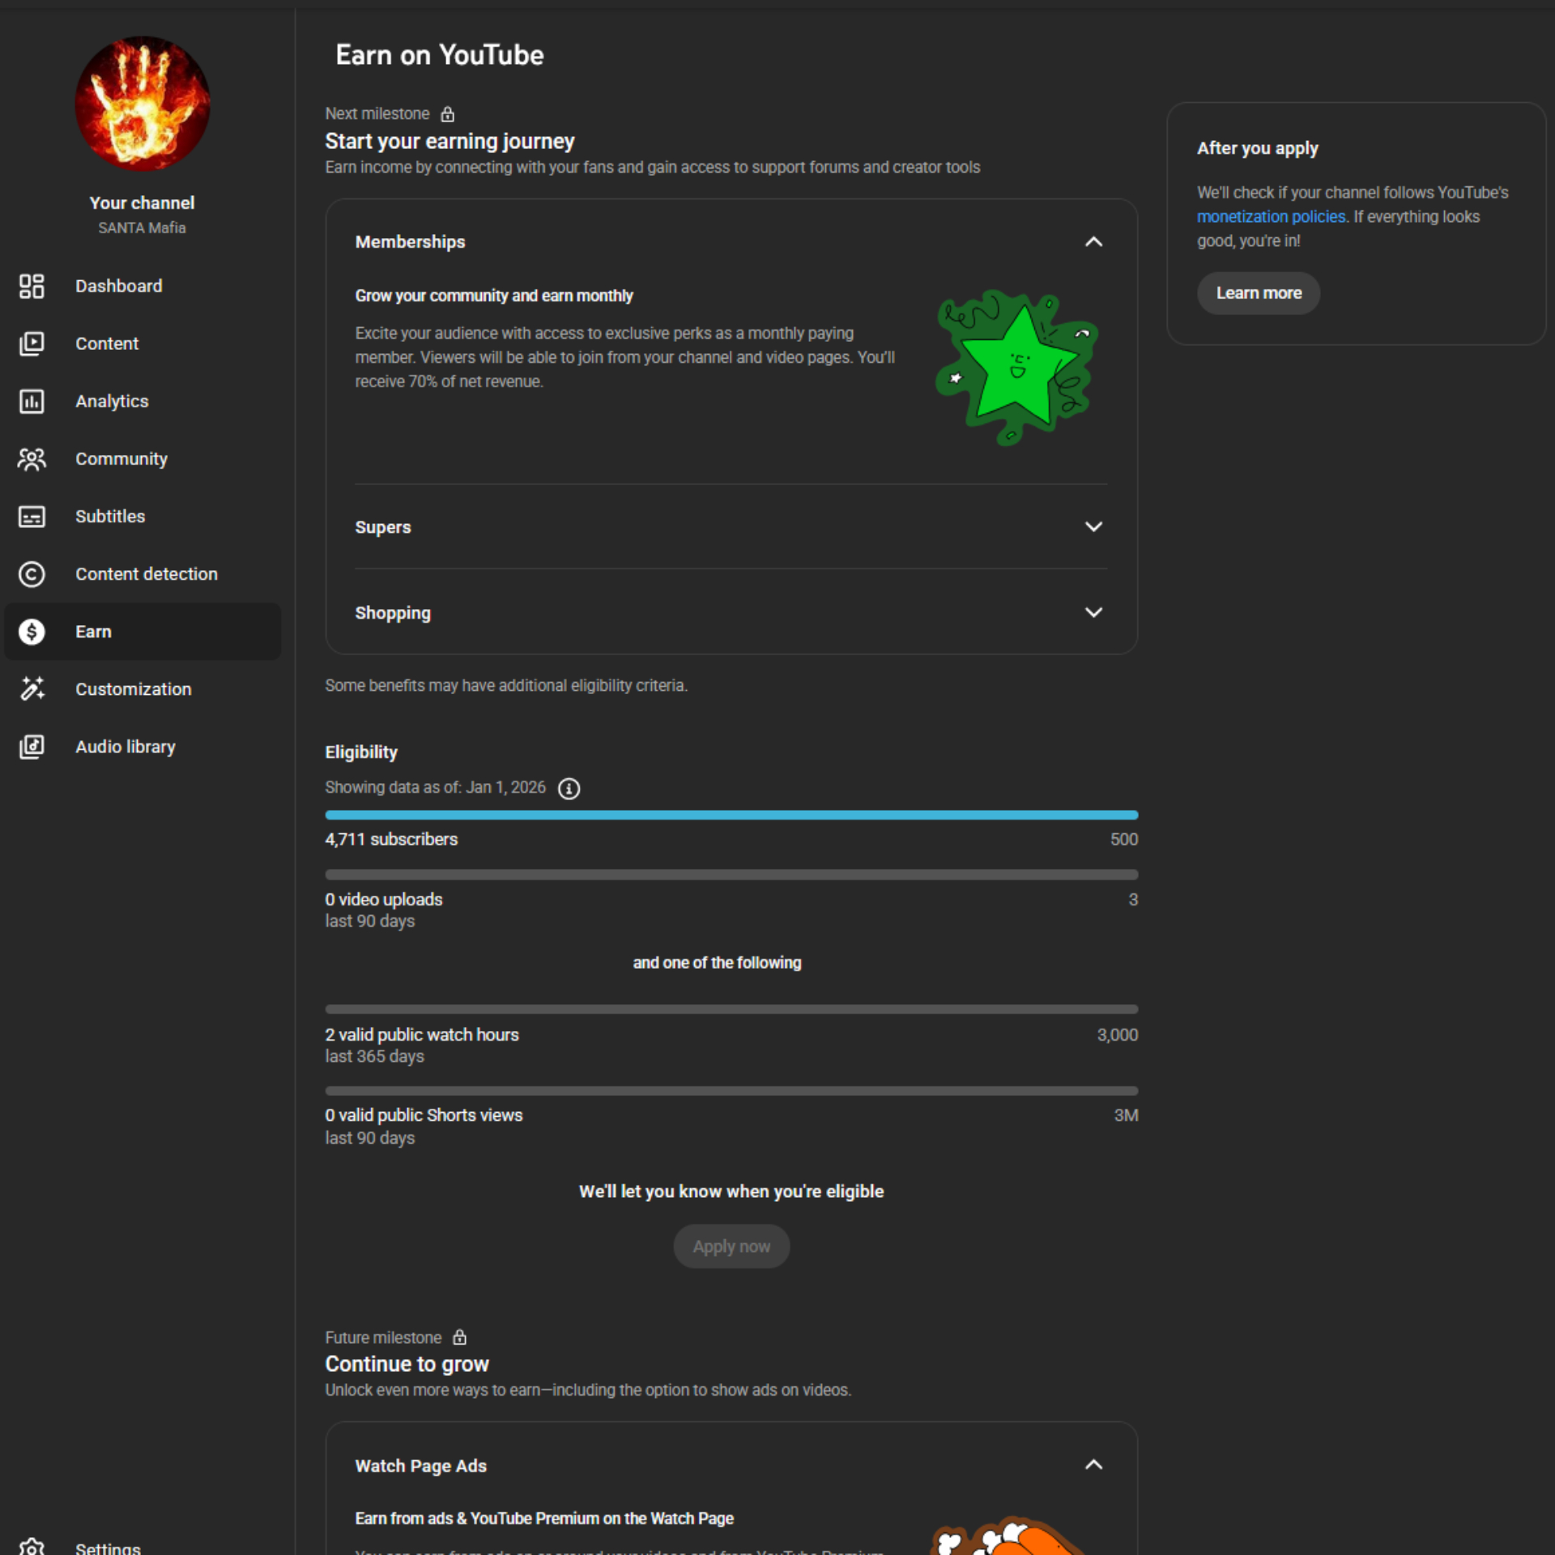Open the monetization policies link
This screenshot has height=1555, width=1555.
pyautogui.click(x=1270, y=217)
